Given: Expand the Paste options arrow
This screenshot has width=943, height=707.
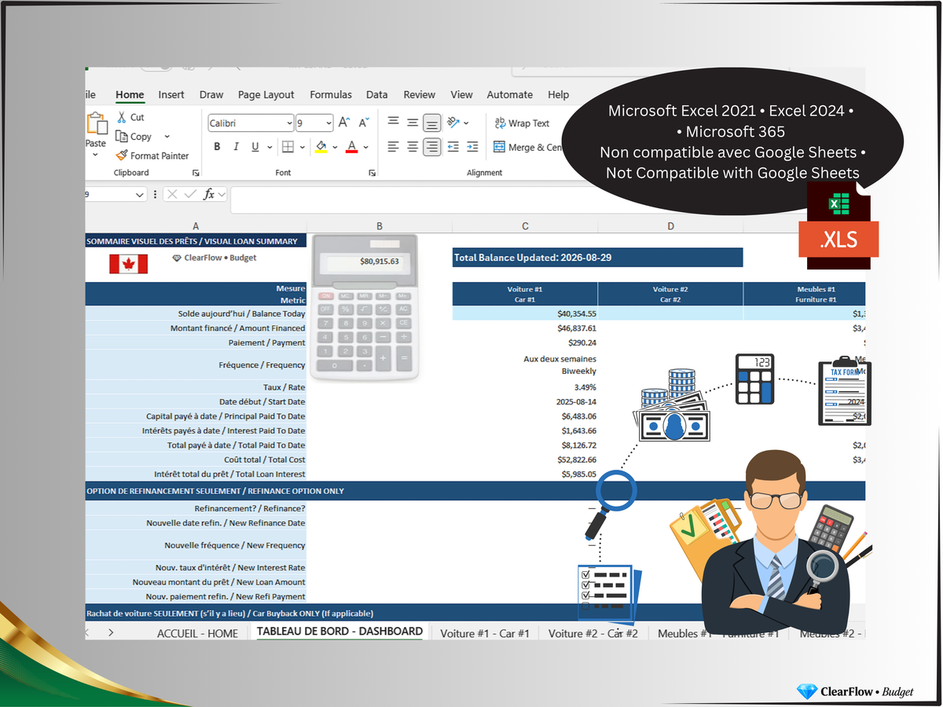Looking at the screenshot, I should coord(96,155).
